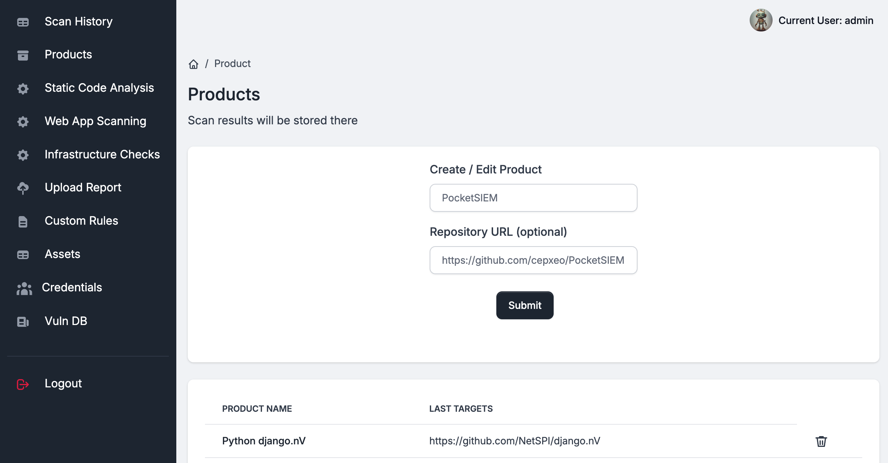Image resolution: width=888 pixels, height=463 pixels.
Task: Click into the Repository URL field
Action: 533,260
